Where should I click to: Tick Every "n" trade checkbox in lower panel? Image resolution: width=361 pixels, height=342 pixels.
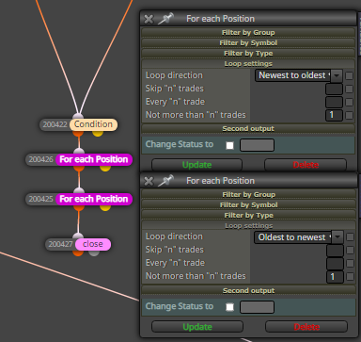tap(350, 264)
